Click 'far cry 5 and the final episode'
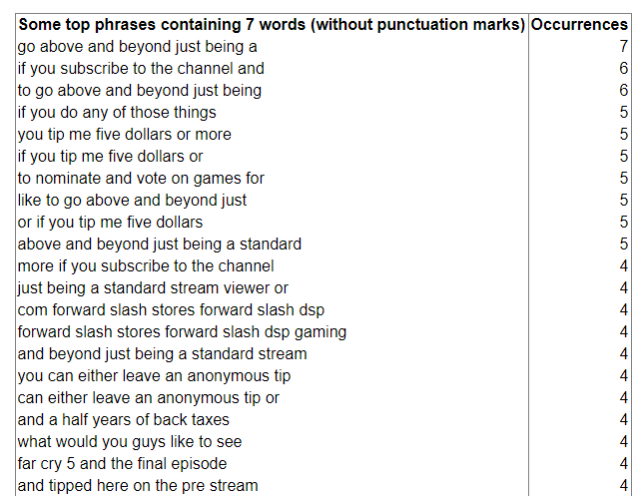Image resolution: width=637 pixels, height=496 pixels. tap(122, 463)
